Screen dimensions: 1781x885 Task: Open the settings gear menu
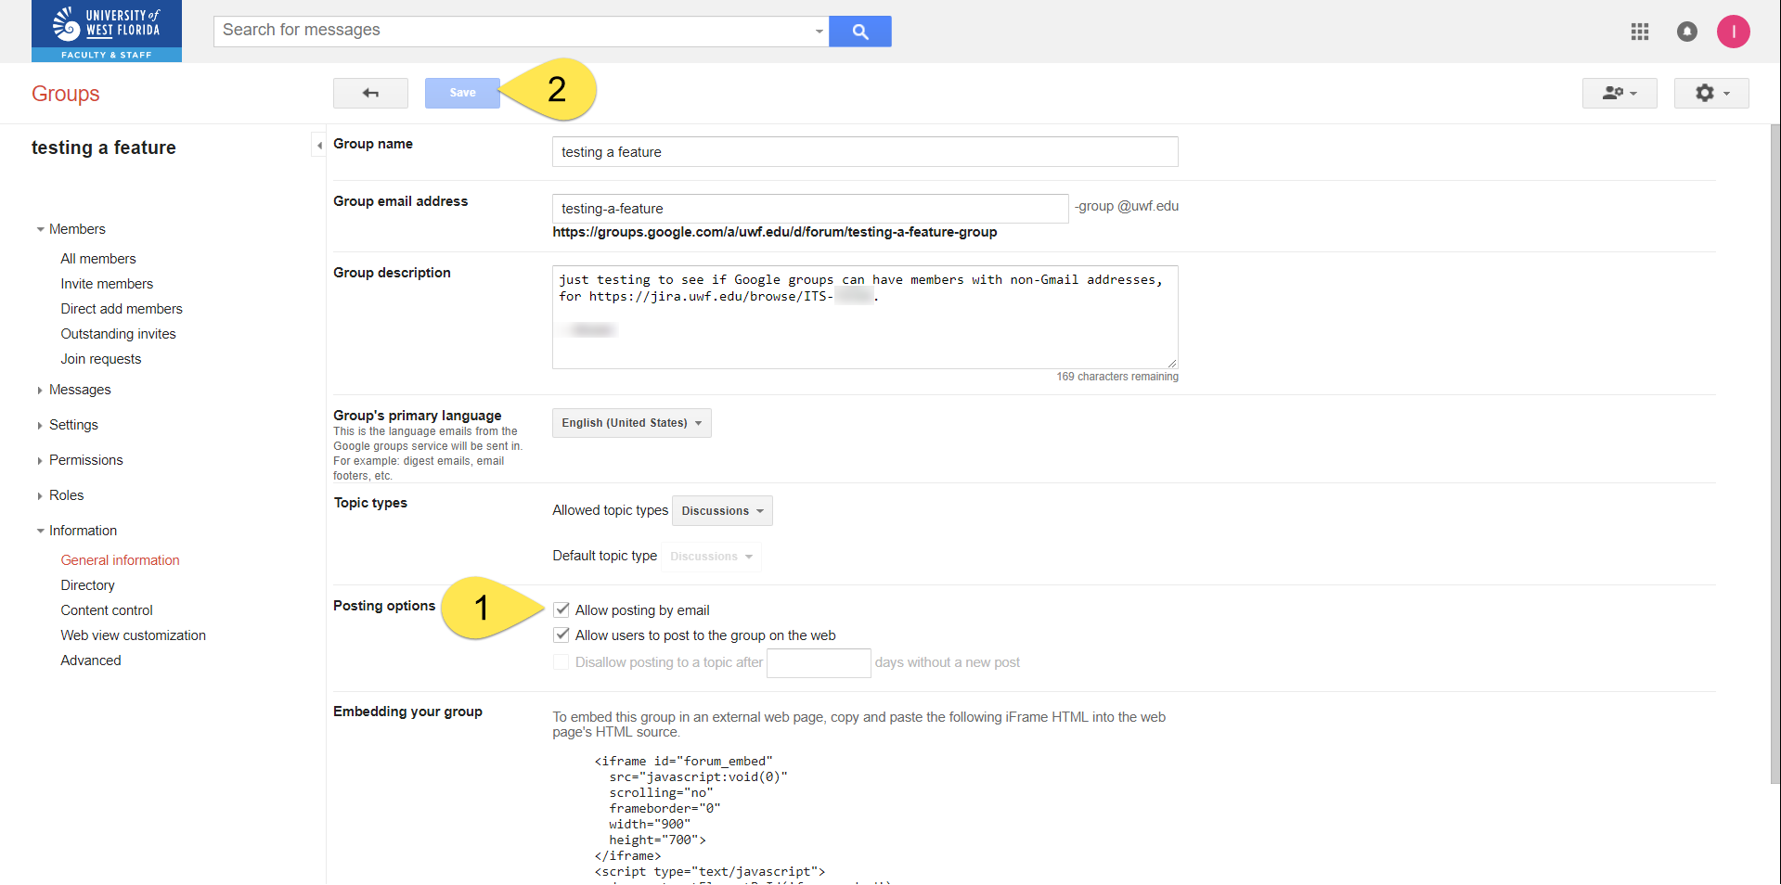[x=1711, y=93]
